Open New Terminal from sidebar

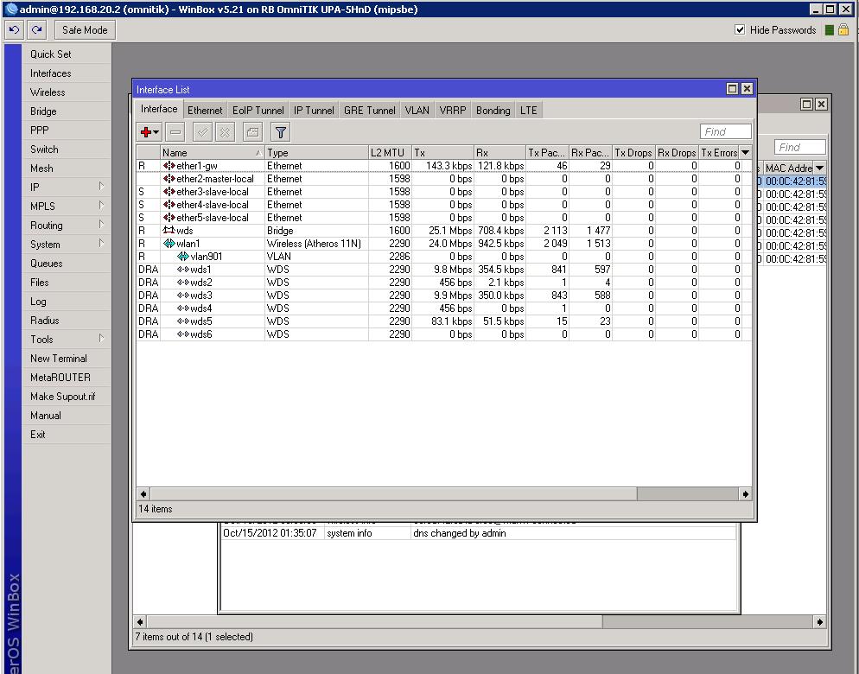point(59,359)
